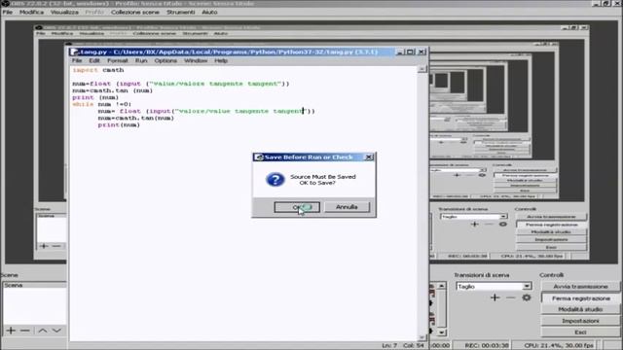The width and height of the screenshot is (623, 350).
Task: Open OBS File menu in top bar
Action: [8, 13]
